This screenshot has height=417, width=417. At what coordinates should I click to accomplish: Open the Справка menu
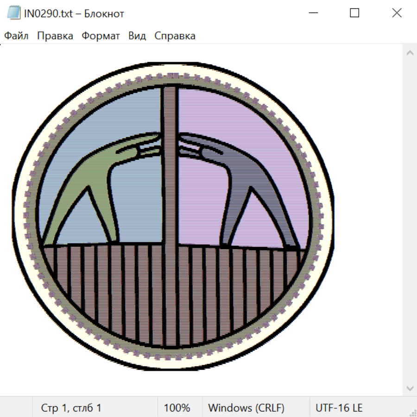point(175,36)
